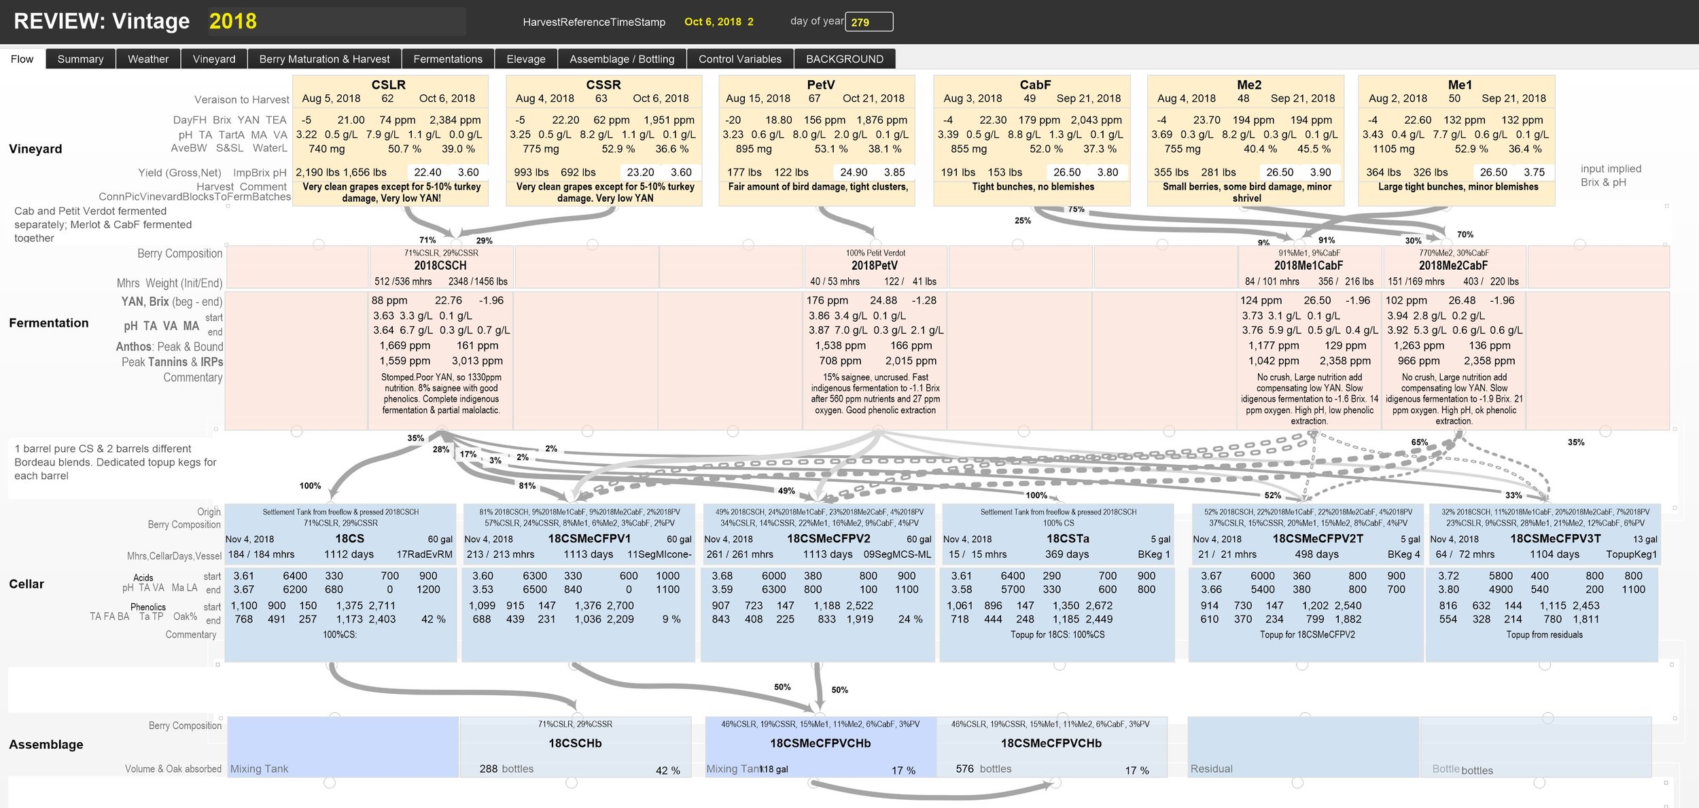
Task: Click the CSLR harvest comment text
Action: click(391, 192)
